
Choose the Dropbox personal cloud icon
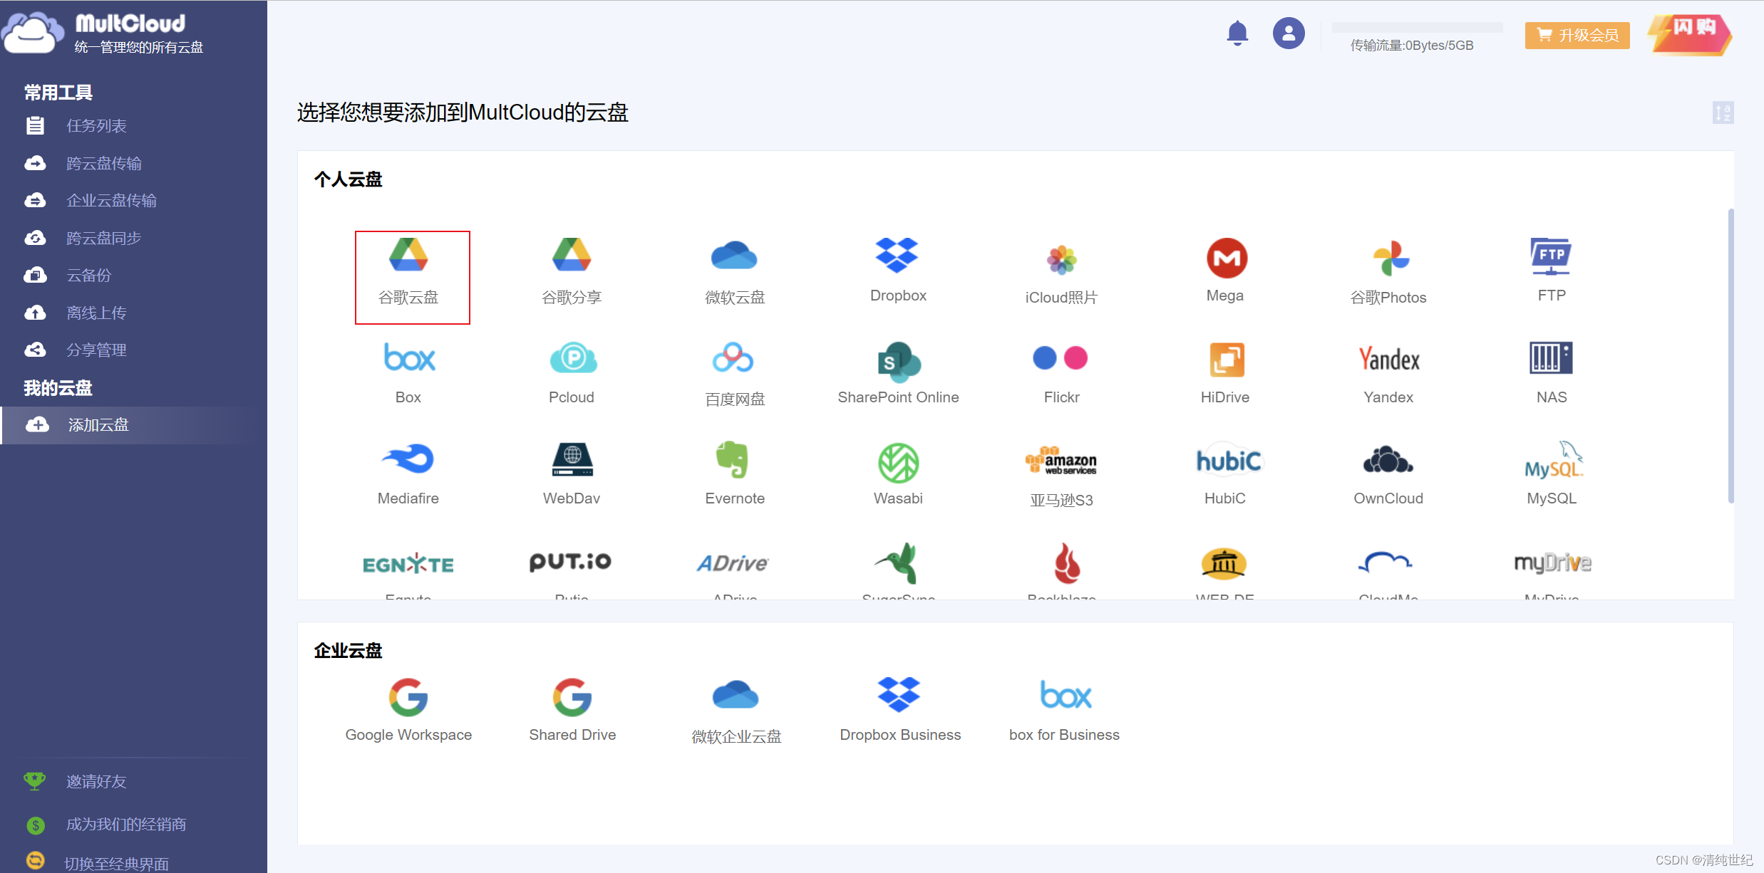click(897, 256)
